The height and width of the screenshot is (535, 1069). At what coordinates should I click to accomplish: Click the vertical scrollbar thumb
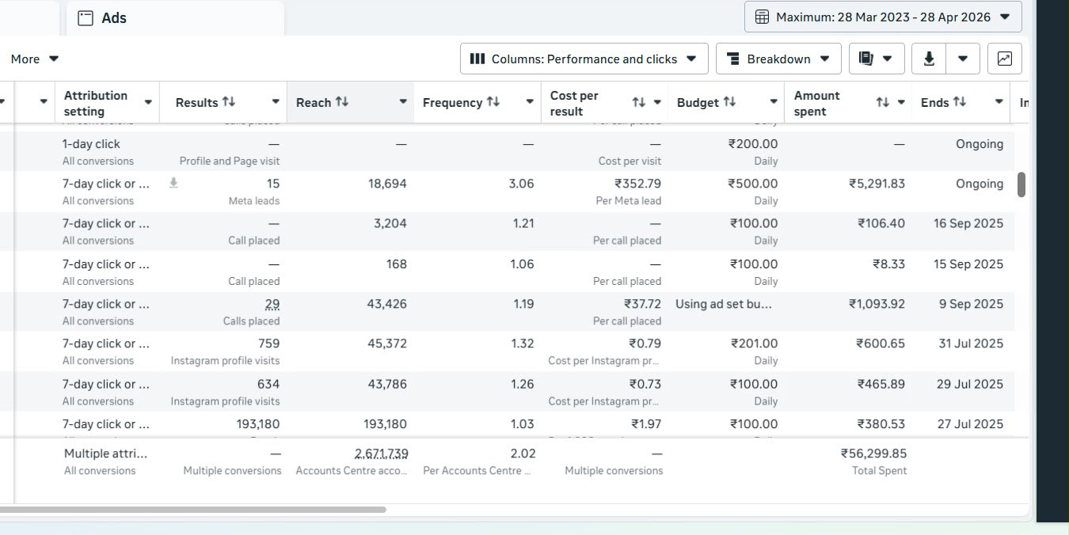[1021, 184]
